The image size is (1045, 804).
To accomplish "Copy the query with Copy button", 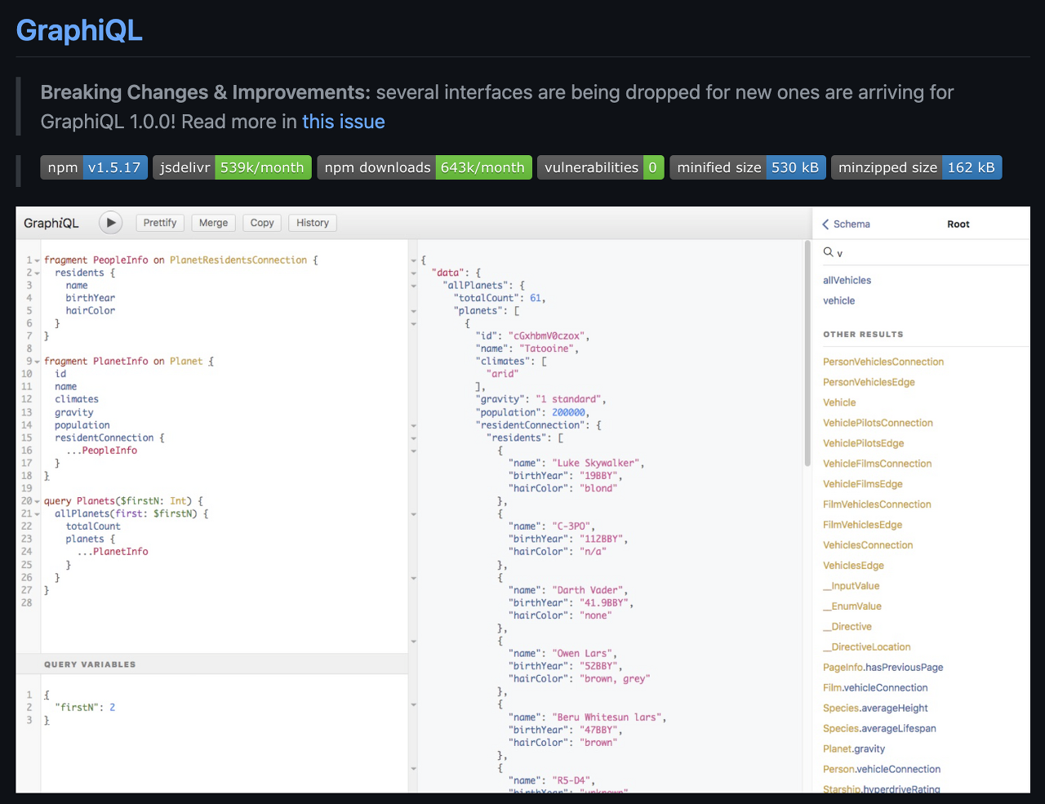I will pos(262,223).
